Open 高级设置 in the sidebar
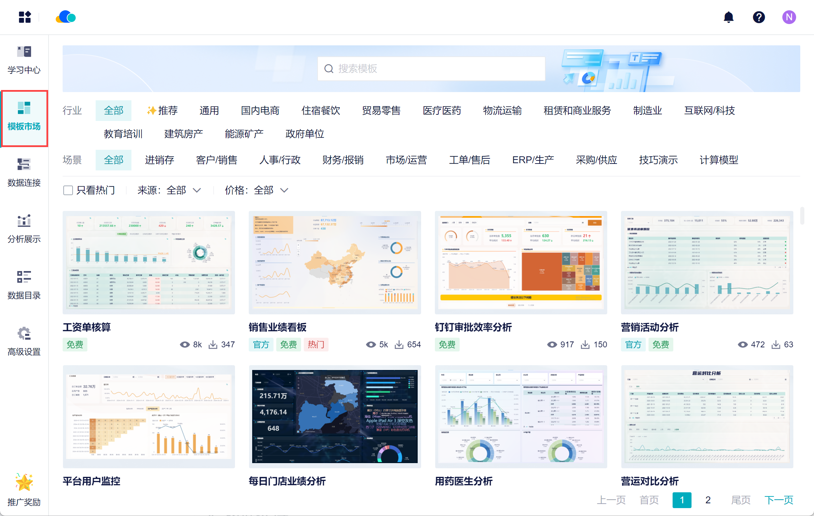This screenshot has width=814, height=516. (x=24, y=342)
